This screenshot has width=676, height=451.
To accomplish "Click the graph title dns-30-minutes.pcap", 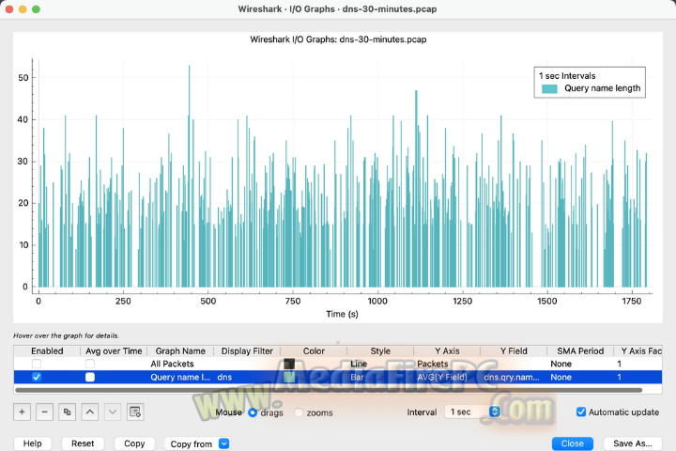I will (x=338, y=39).
